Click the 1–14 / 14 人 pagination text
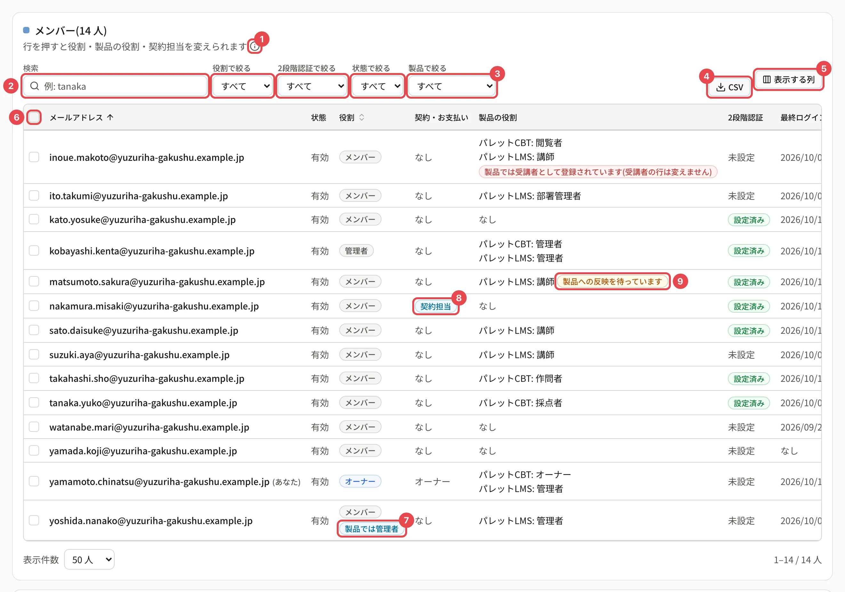The width and height of the screenshot is (845, 592). click(x=798, y=560)
